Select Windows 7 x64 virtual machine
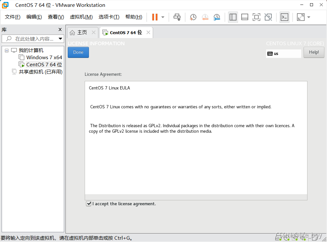The width and height of the screenshot is (327, 242). click(x=44, y=58)
